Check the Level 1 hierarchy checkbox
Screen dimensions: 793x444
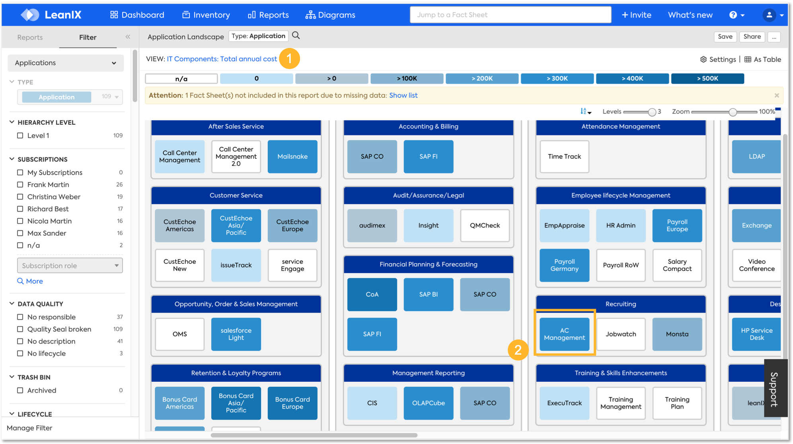click(20, 135)
